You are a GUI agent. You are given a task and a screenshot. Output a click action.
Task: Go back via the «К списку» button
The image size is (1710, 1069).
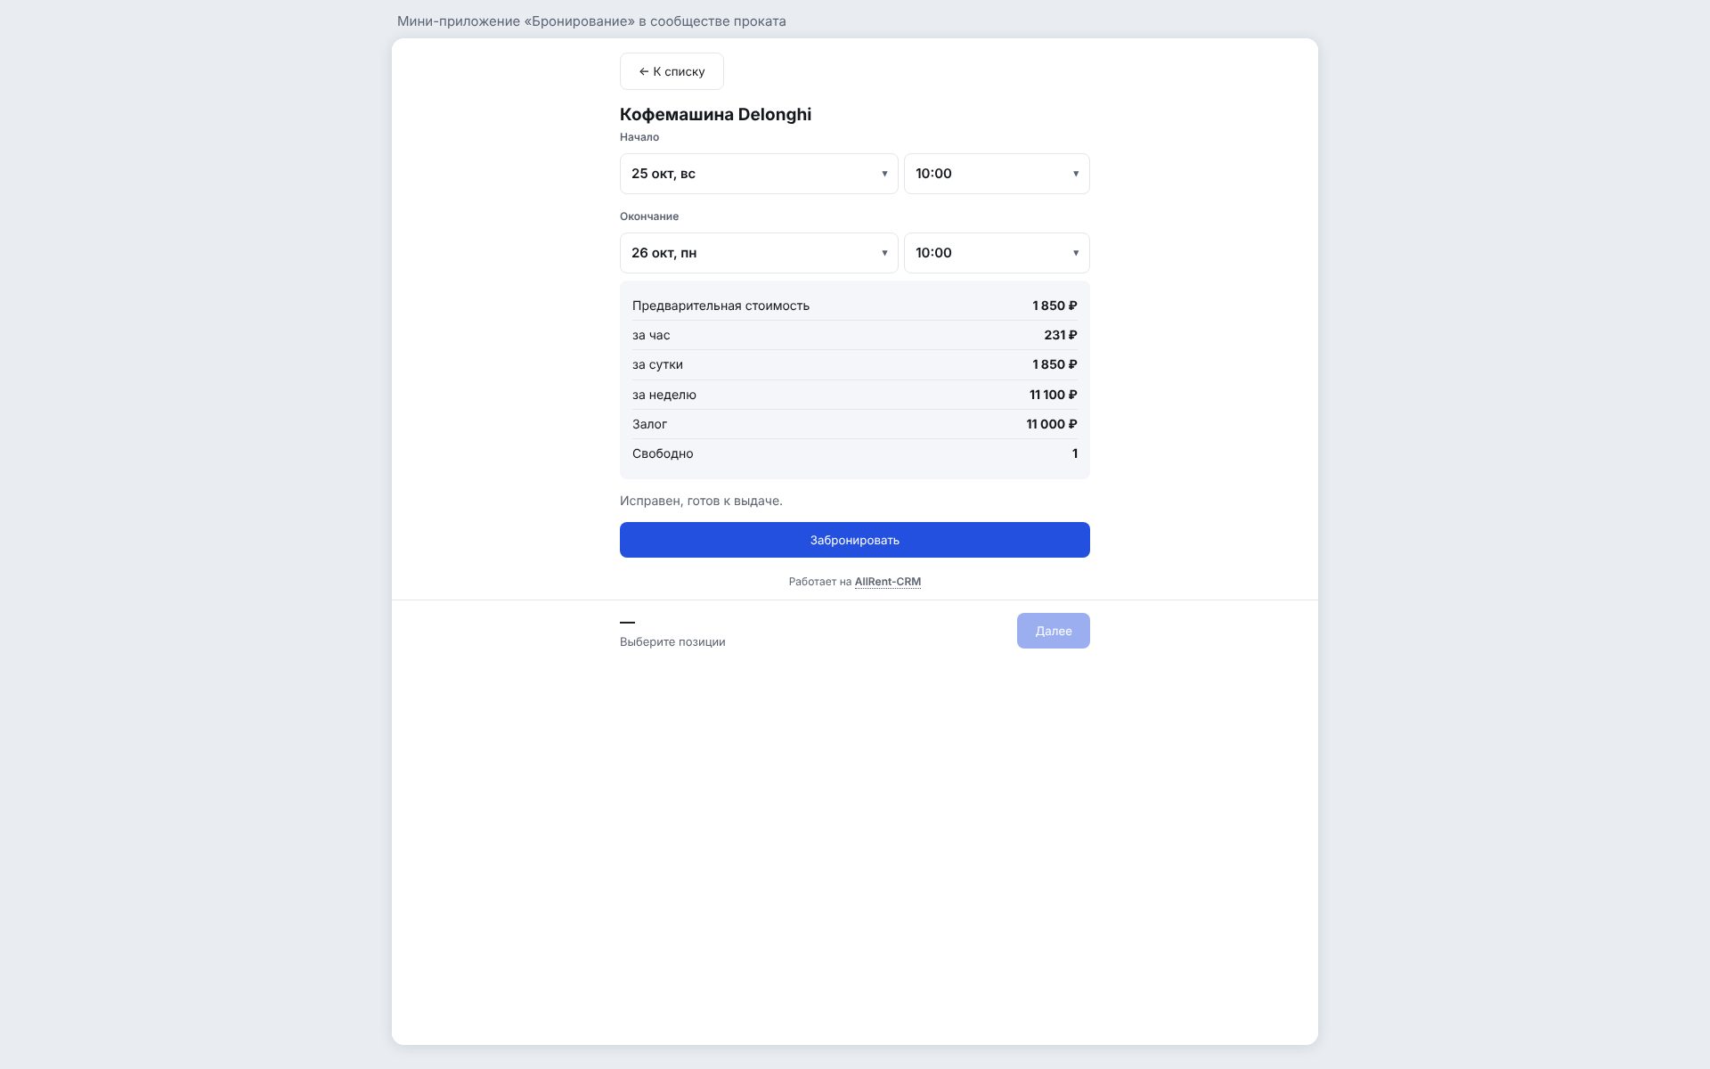point(672,71)
